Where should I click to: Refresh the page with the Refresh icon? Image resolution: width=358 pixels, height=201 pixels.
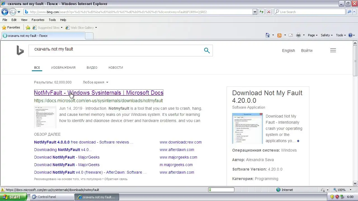[262, 12]
